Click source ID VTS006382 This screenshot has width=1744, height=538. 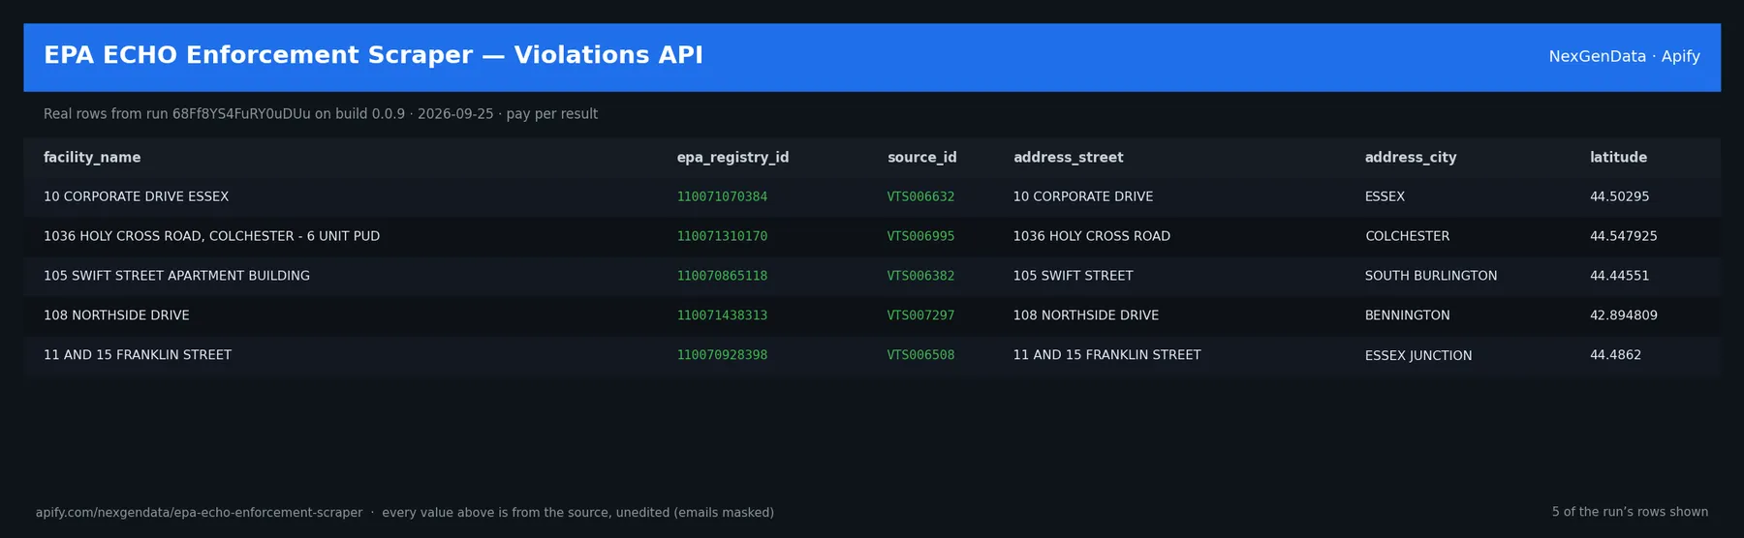[920, 276]
